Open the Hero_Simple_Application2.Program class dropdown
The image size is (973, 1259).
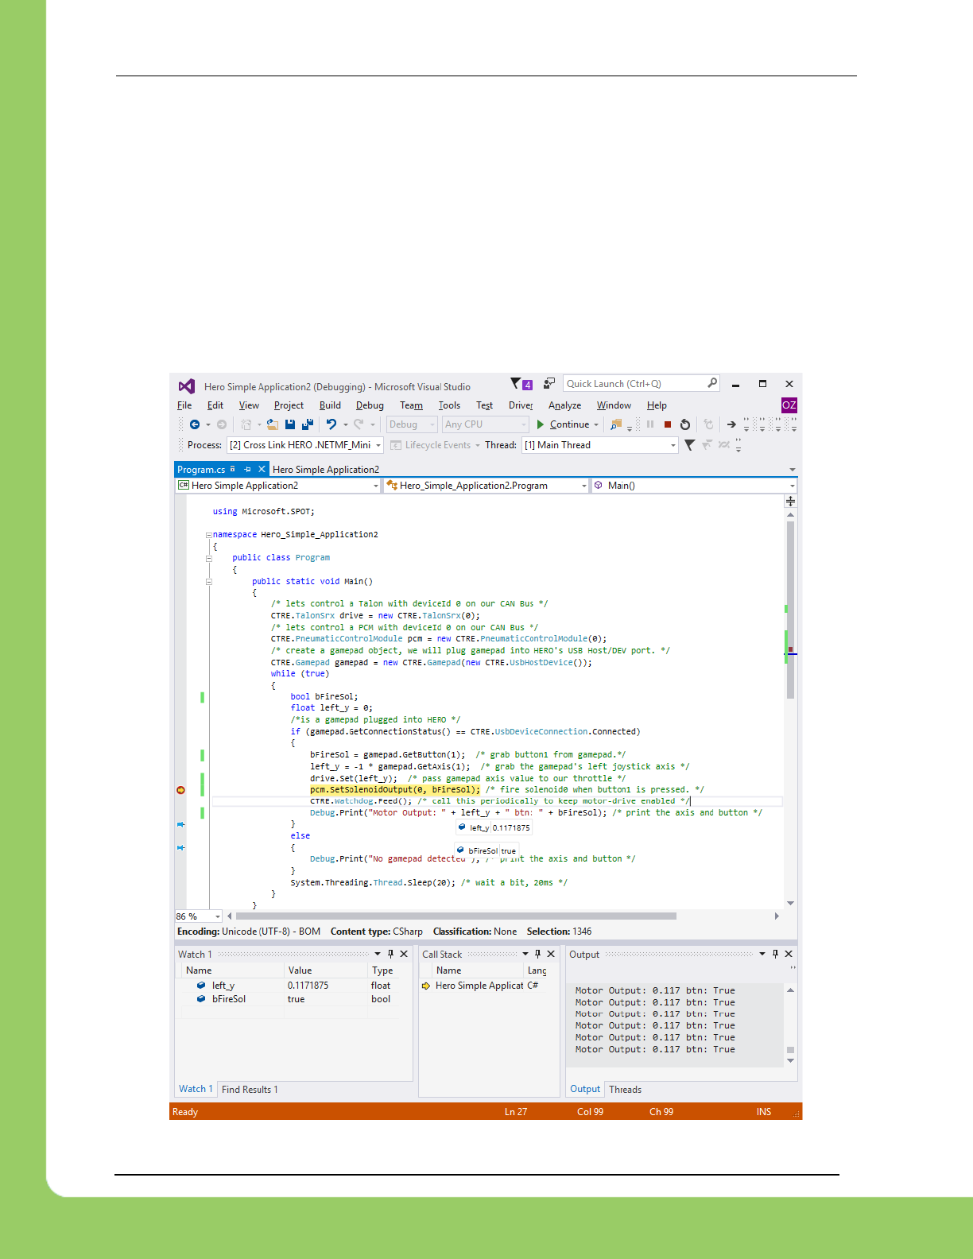pos(486,486)
